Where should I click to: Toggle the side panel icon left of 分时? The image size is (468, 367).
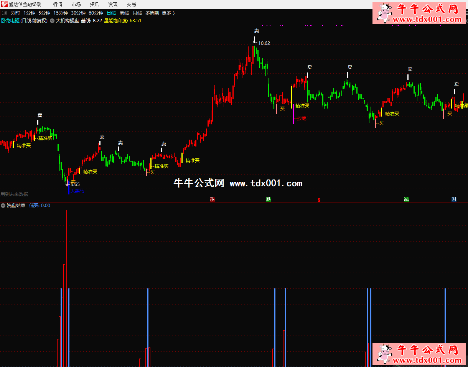tap(4, 13)
